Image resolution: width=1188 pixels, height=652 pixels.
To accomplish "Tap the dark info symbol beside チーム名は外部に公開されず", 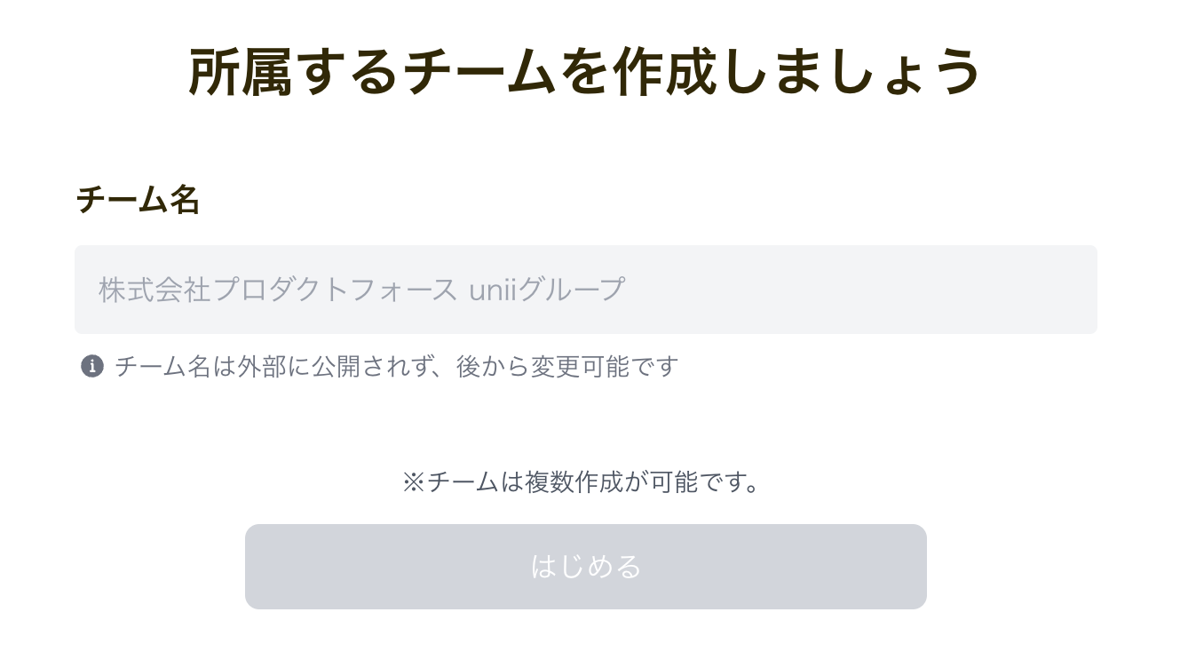I will tap(92, 366).
